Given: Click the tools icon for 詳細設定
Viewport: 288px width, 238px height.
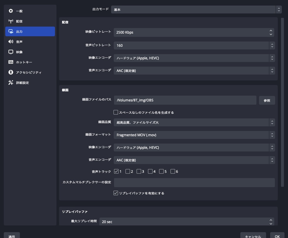Looking at the screenshot, I should tap(11, 83).
